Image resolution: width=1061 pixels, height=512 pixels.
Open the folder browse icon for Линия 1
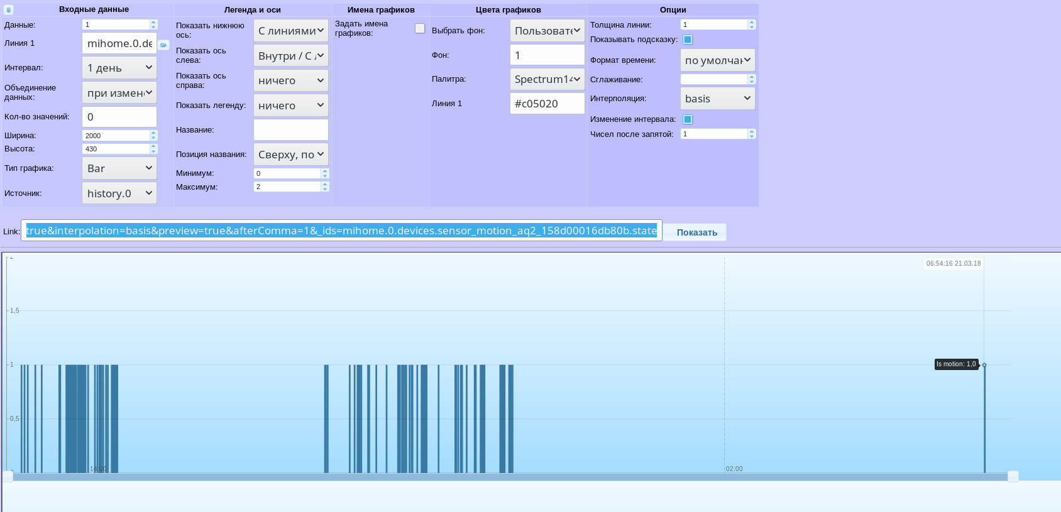[163, 45]
